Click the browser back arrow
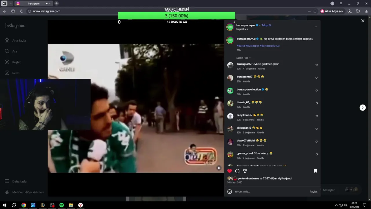The width and height of the screenshot is (371, 209). tap(5, 11)
